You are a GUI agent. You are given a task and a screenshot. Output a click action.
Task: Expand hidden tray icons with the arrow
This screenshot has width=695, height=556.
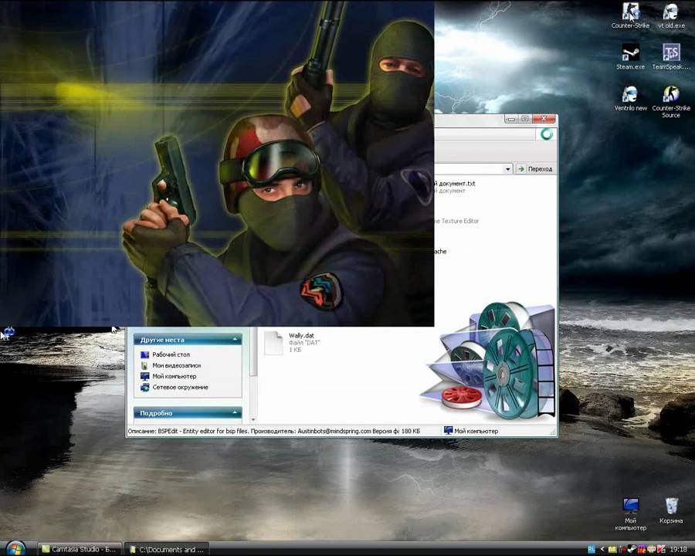pos(602,549)
